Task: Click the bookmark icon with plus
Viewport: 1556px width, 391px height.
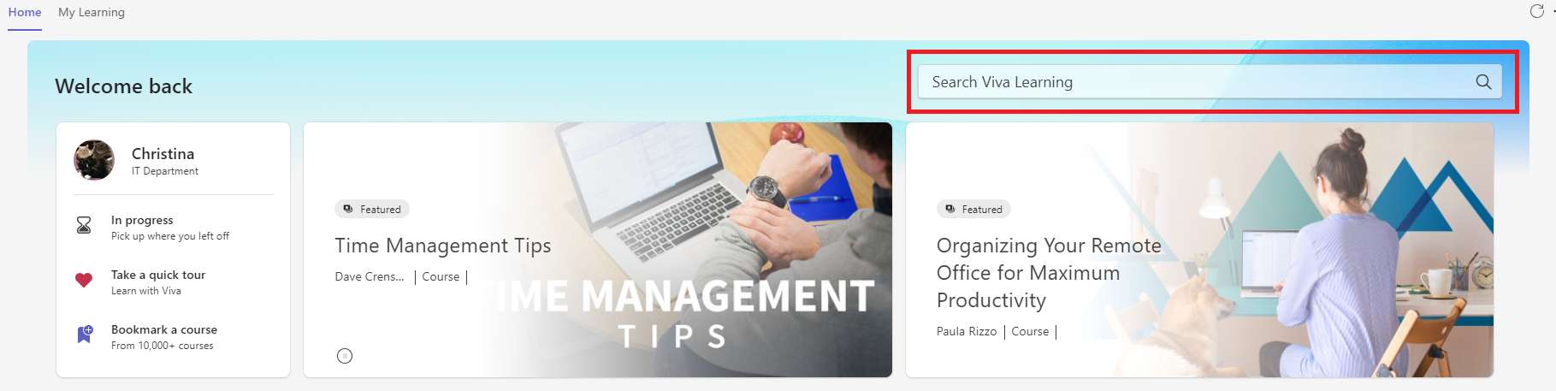Action: pyautogui.click(x=85, y=334)
